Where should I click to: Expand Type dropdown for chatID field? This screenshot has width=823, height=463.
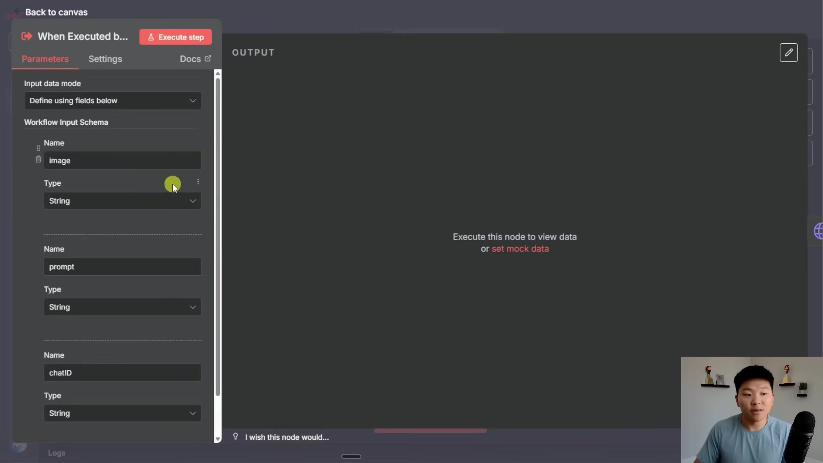[122, 413]
